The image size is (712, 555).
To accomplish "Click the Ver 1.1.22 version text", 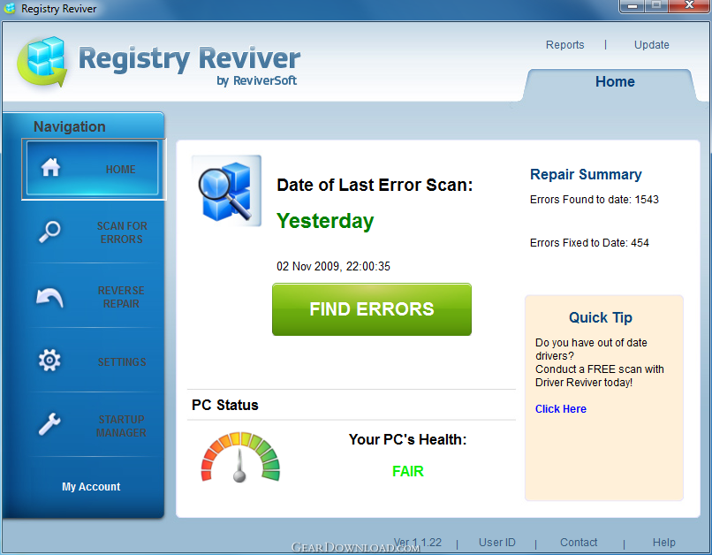I will [x=417, y=543].
